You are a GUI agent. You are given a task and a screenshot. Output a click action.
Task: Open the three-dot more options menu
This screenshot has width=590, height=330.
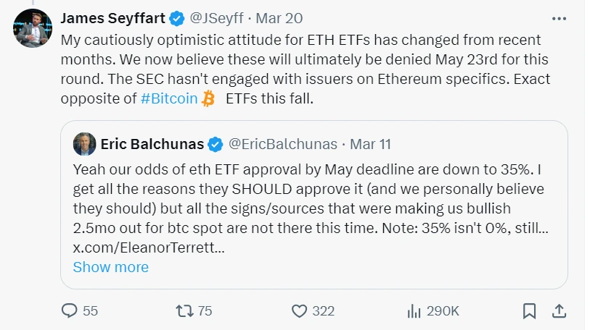tap(559, 18)
